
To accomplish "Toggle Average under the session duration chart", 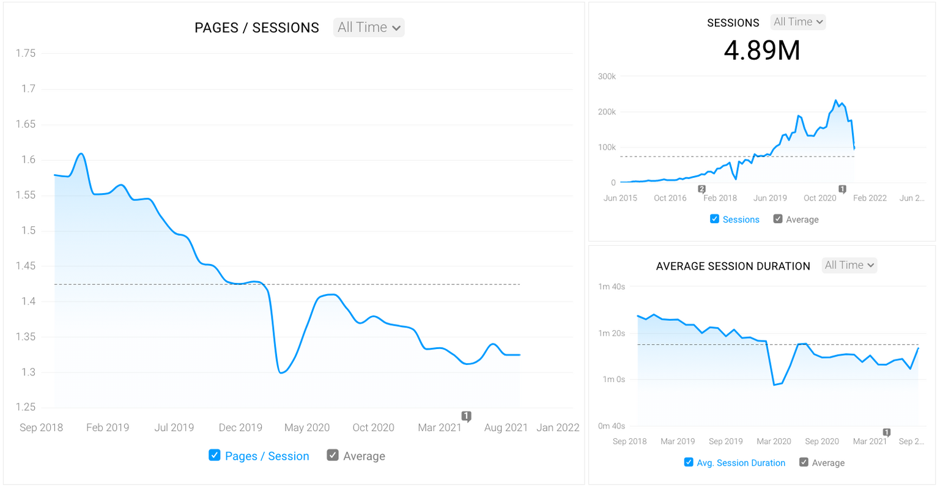I will (x=804, y=462).
